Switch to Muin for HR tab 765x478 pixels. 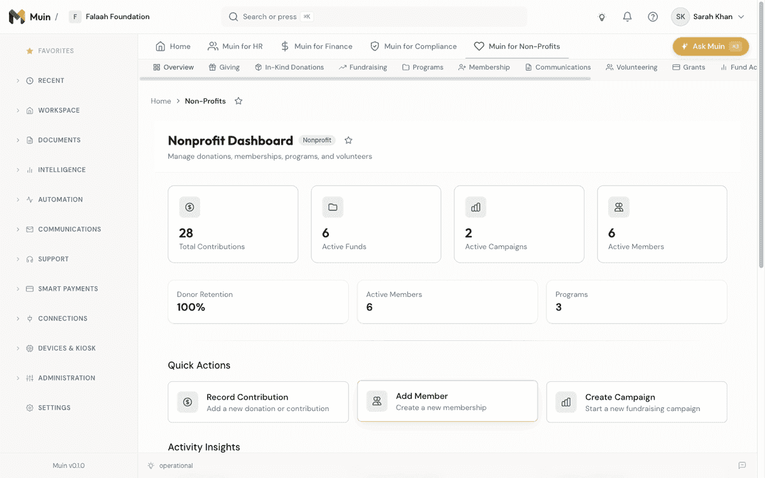235,46
